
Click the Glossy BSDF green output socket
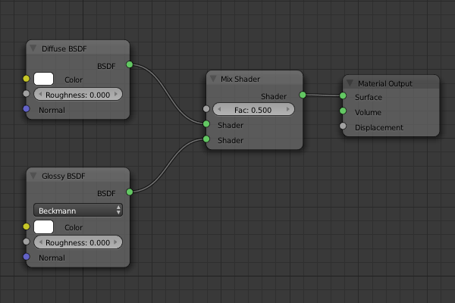[130, 192]
